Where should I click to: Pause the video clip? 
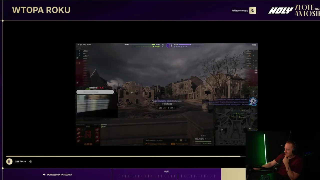point(9,161)
